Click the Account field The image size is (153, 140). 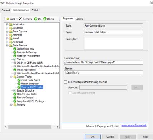pos(103,88)
